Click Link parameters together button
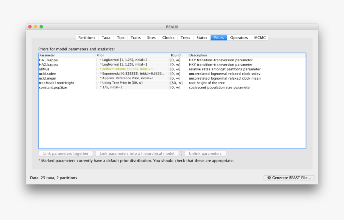 66,154
